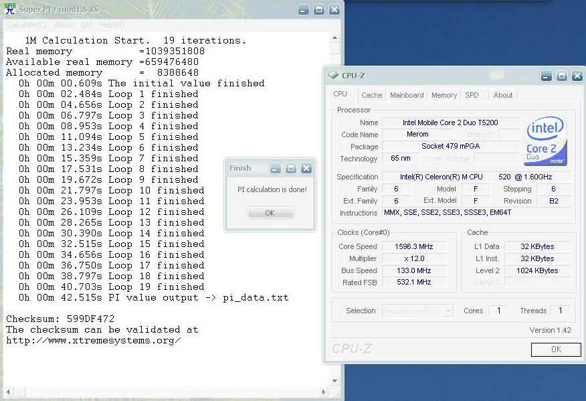Click 'PI calculation is done!' message text
The width and height of the screenshot is (586, 401).
point(272,189)
